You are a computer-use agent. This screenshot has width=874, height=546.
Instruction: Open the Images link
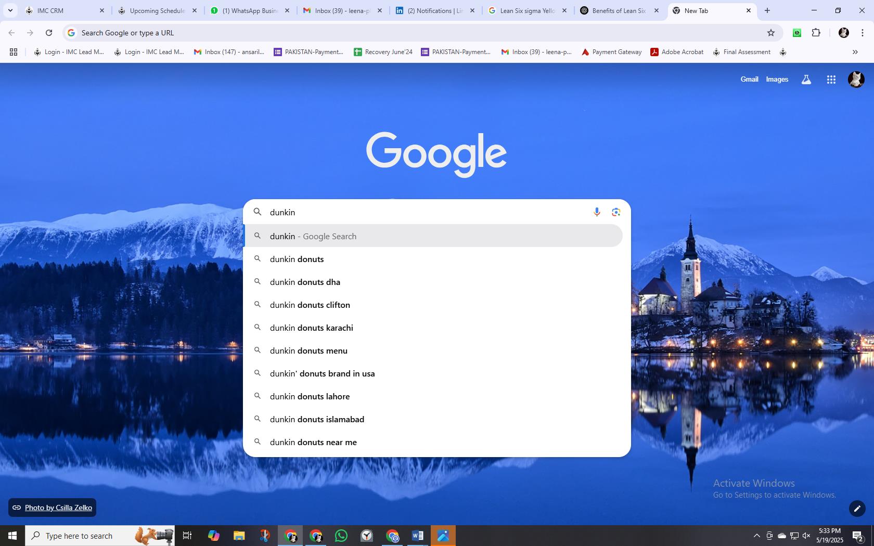click(777, 79)
